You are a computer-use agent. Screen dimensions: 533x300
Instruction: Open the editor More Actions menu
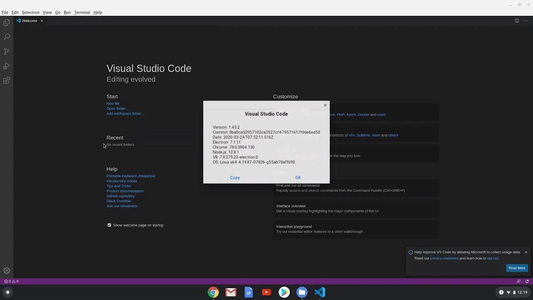(x=526, y=20)
